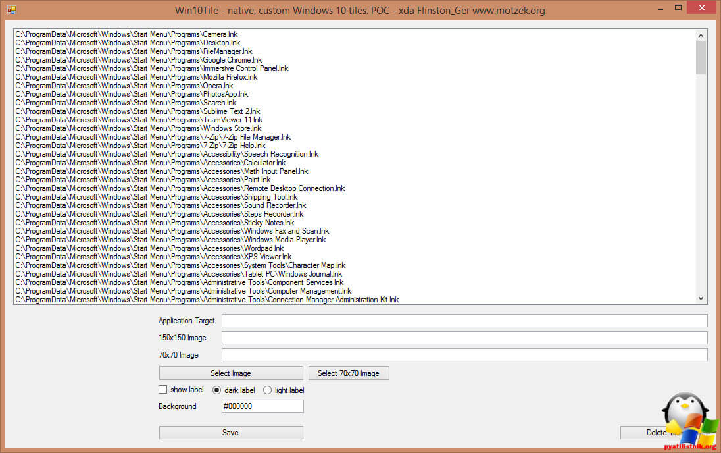Select the Sublime Text 2.lnk entry
721x453 pixels.
(x=137, y=111)
